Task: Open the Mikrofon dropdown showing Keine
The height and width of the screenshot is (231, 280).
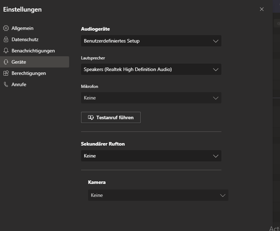Action: 151,98
